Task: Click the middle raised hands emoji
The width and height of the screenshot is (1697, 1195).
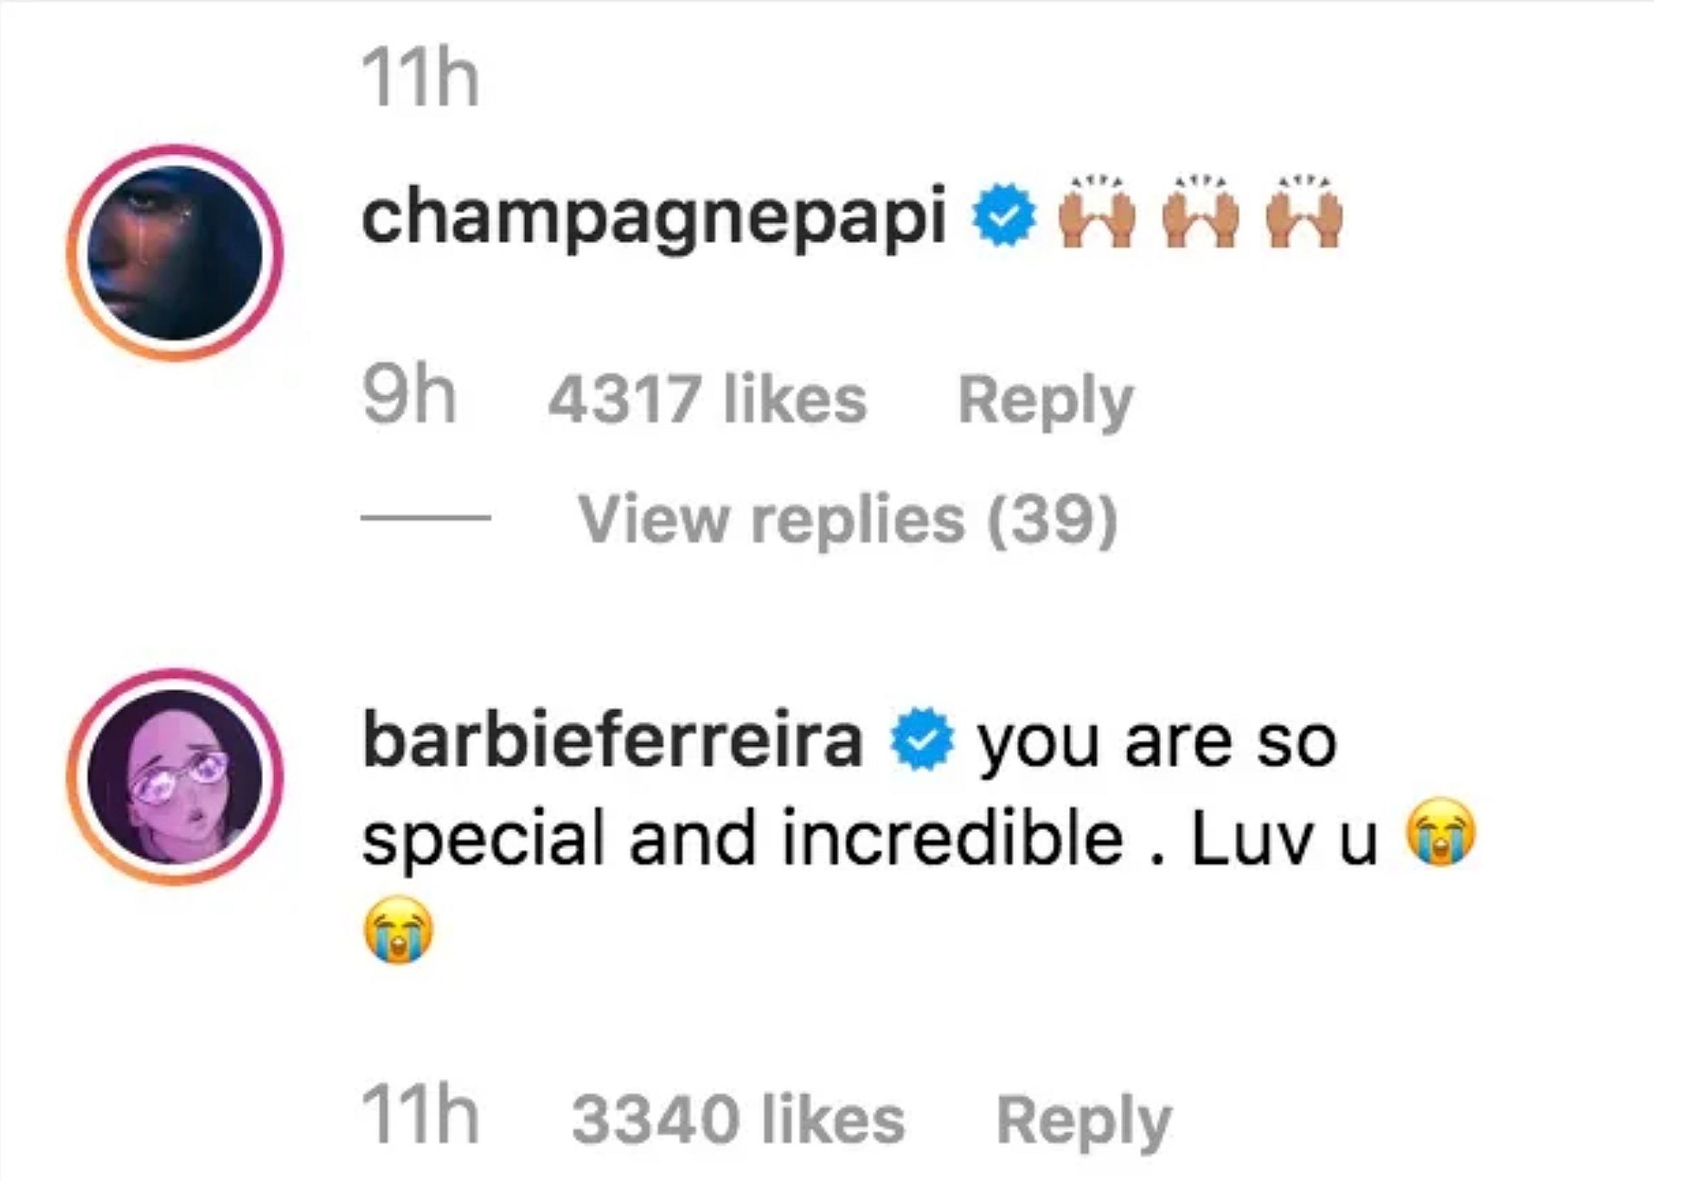Action: coord(1201,215)
